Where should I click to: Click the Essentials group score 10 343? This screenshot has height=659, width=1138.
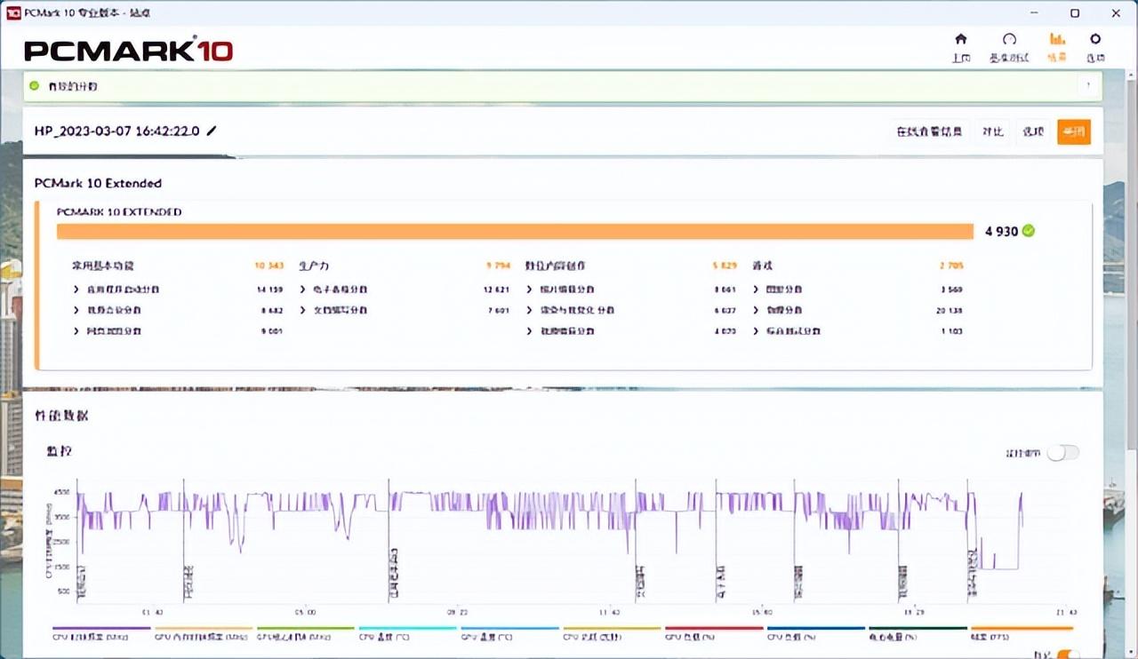coord(268,266)
